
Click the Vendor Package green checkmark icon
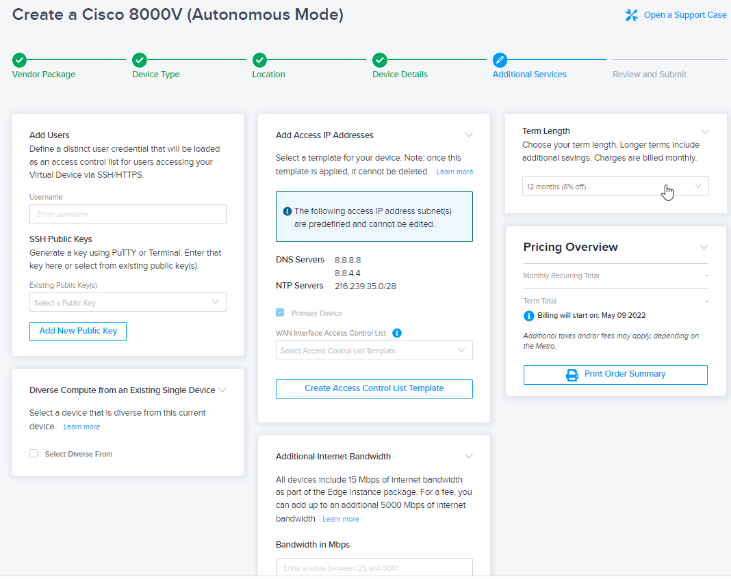[20, 60]
